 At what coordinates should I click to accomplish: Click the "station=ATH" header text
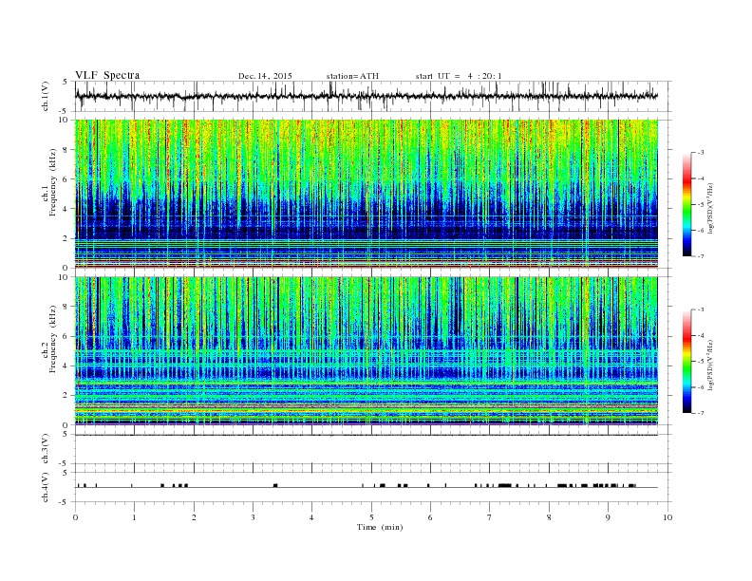click(352, 76)
